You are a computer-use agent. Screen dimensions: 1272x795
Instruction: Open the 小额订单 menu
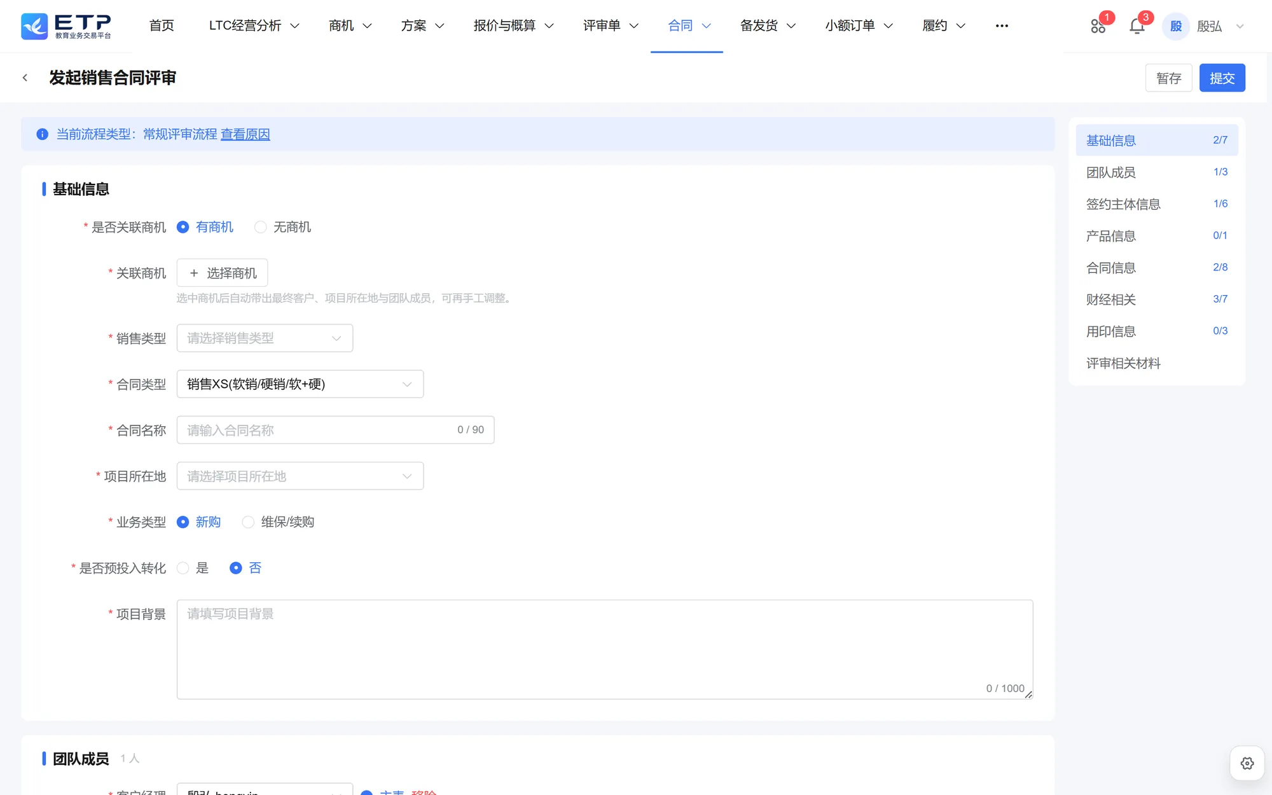tap(859, 25)
